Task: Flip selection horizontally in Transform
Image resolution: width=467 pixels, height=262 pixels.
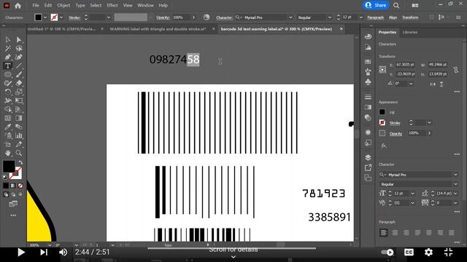Action: 433,84
